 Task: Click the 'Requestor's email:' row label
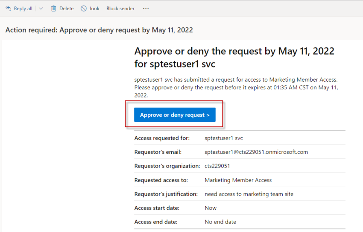click(158, 152)
